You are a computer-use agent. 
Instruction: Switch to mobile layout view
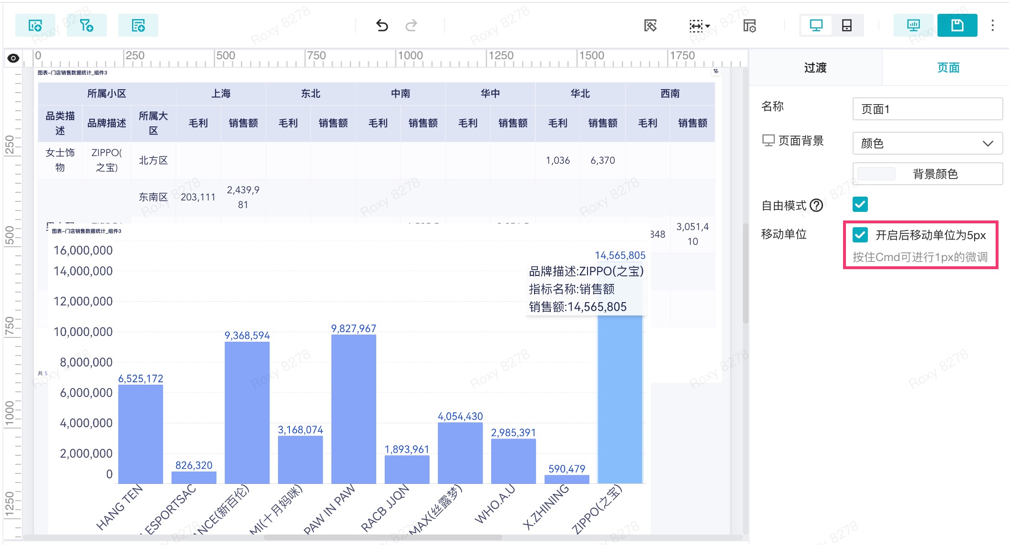tap(846, 25)
